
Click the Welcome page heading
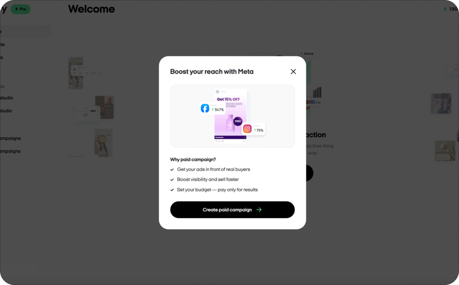point(91,9)
